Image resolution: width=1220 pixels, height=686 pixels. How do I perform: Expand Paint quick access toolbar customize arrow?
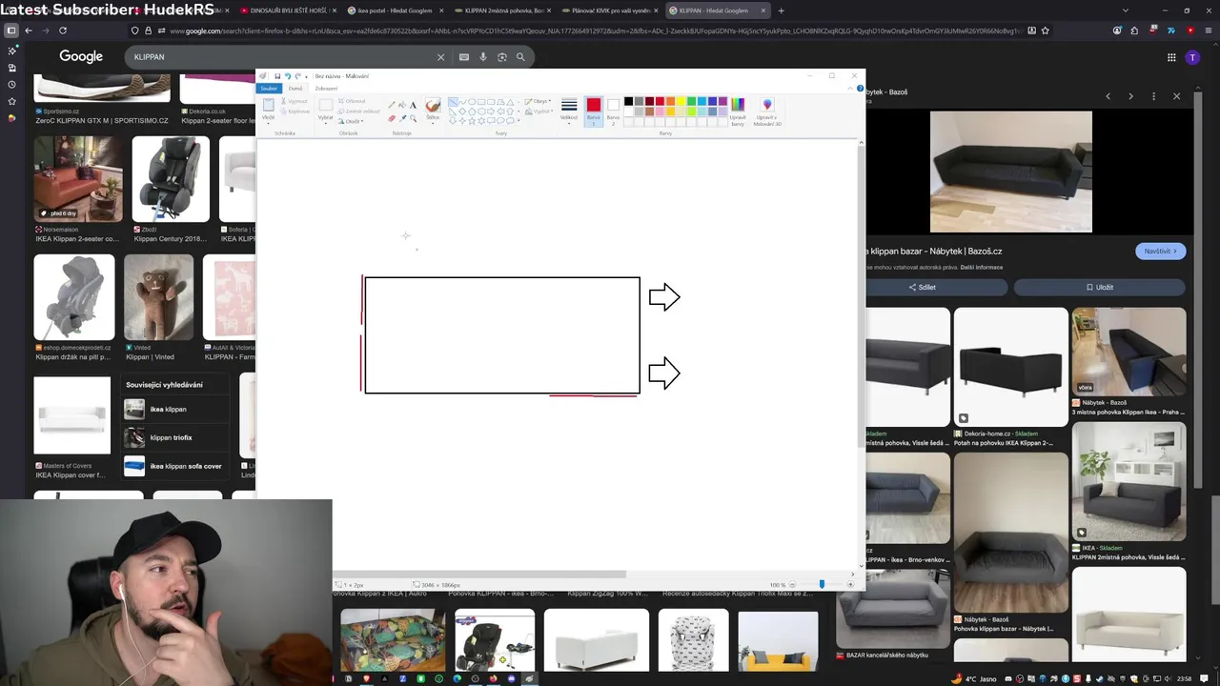pyautogui.click(x=306, y=77)
